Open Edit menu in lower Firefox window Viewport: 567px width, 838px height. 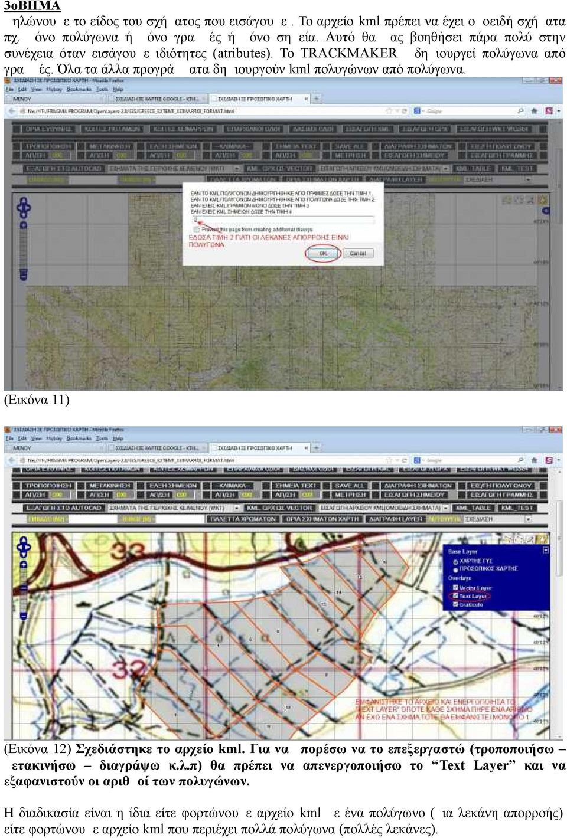click(x=22, y=438)
